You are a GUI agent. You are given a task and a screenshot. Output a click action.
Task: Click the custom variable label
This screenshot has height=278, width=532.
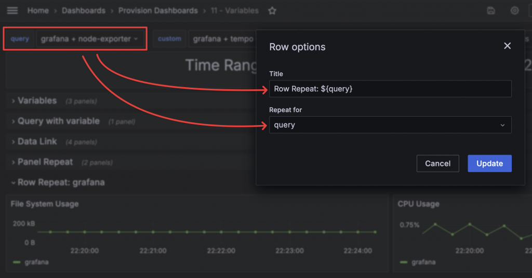(x=169, y=39)
